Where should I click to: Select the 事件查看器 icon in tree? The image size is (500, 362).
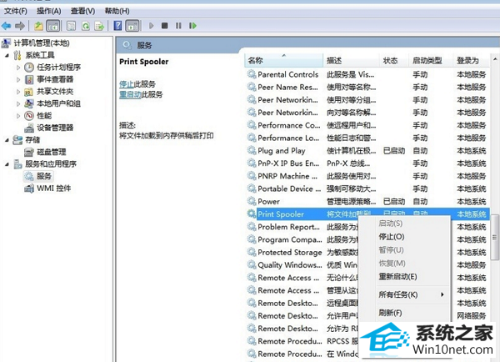pyautogui.click(x=29, y=79)
